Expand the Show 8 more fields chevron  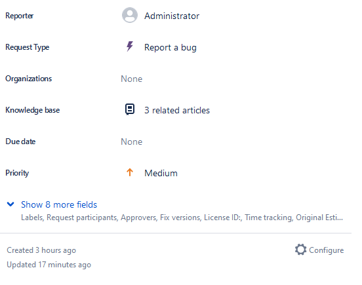(x=10, y=204)
